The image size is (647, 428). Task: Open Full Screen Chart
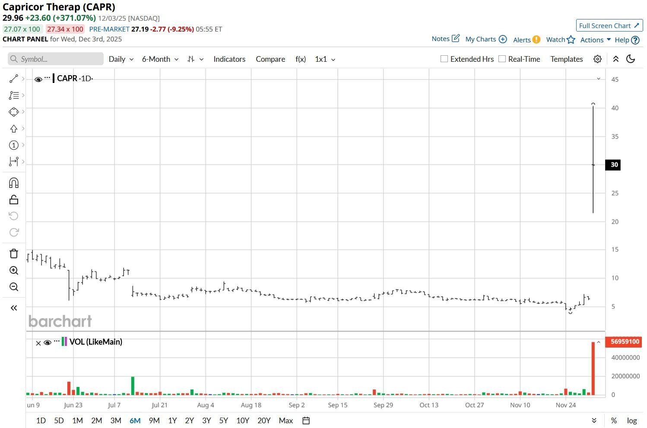pyautogui.click(x=609, y=25)
